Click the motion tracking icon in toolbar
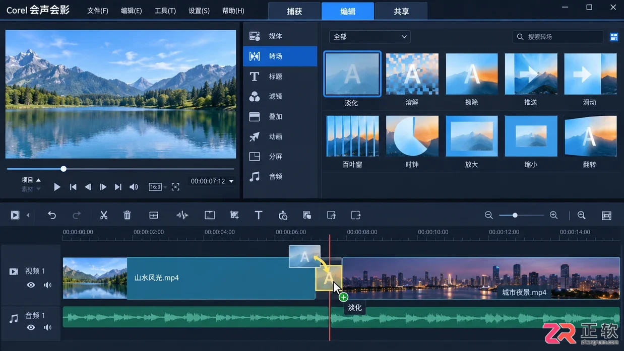 [283, 216]
